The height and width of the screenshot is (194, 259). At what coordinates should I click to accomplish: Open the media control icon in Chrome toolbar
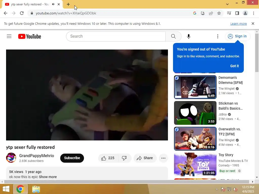click(229, 13)
